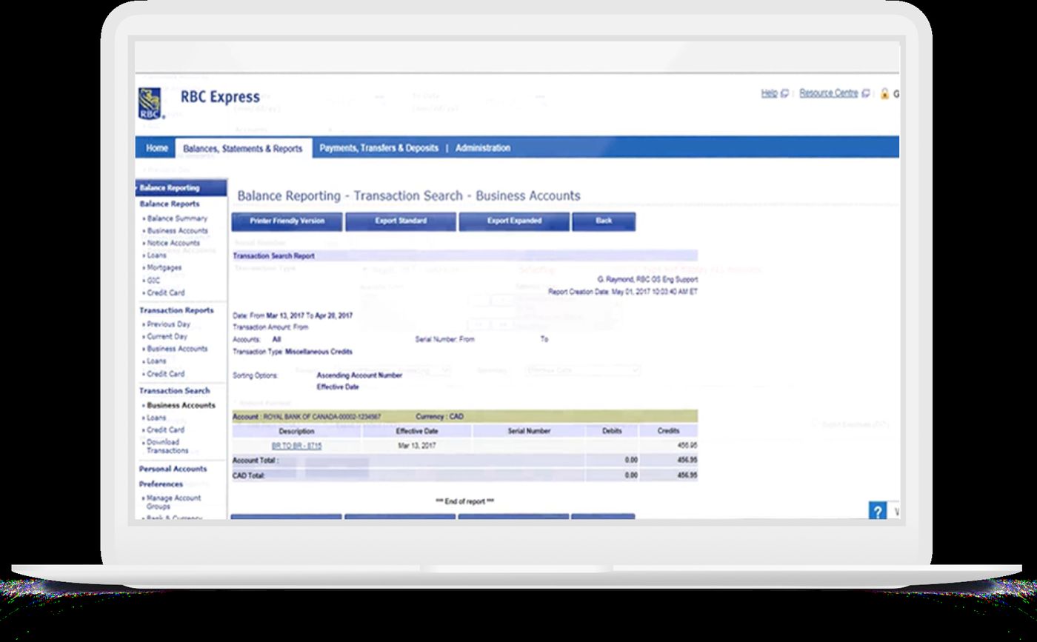Open the Resource Centre link
This screenshot has height=642, width=1037.
(x=828, y=93)
